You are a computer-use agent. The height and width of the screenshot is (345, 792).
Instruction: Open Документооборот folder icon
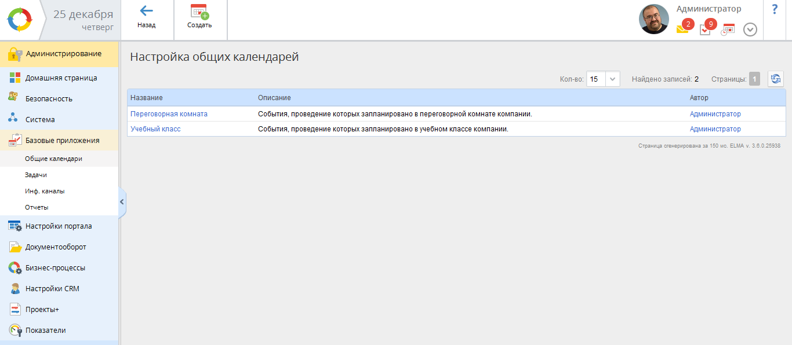(x=15, y=247)
